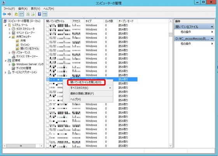Collapse the 記憶域 tree node
The height and width of the screenshot is (156, 218).
click(6, 60)
